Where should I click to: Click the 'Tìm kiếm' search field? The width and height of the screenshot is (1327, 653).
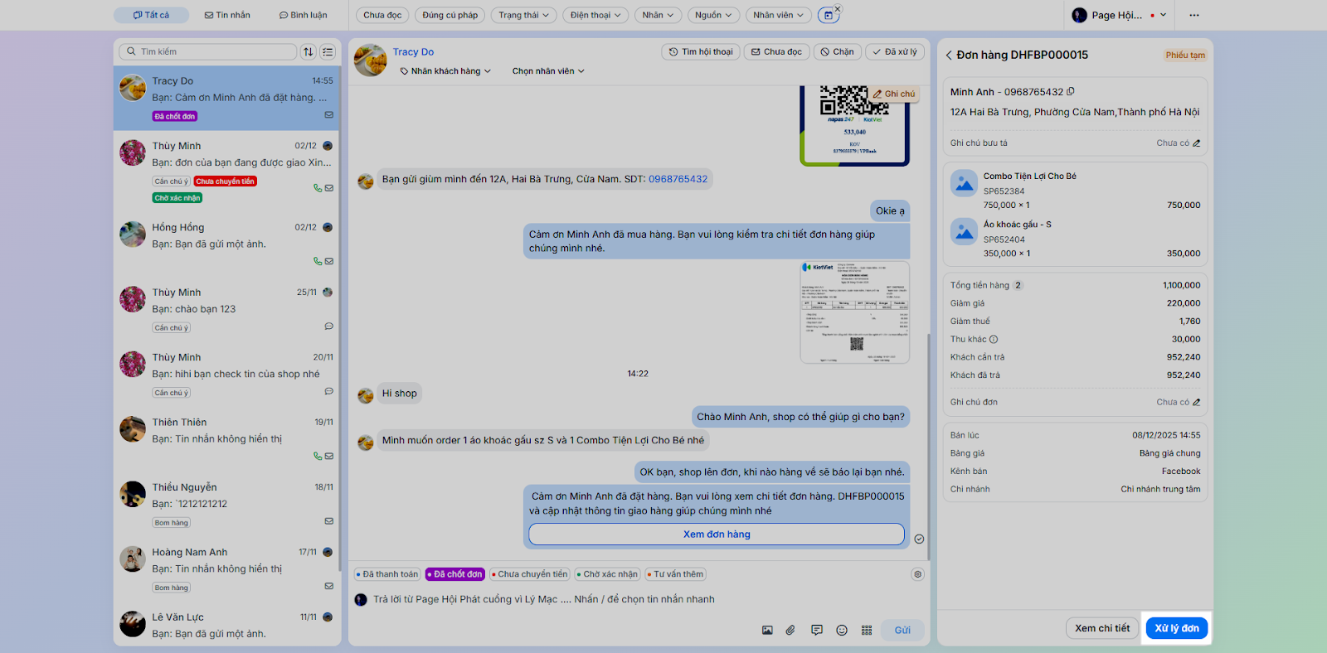[211, 52]
